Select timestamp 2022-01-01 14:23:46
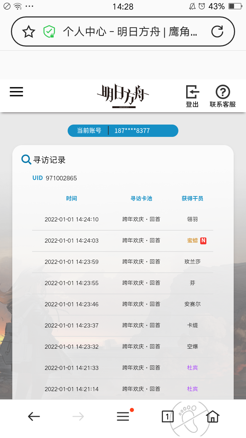 71,304
